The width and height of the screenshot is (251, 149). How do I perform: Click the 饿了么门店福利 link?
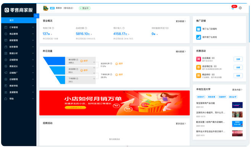tap(209, 29)
